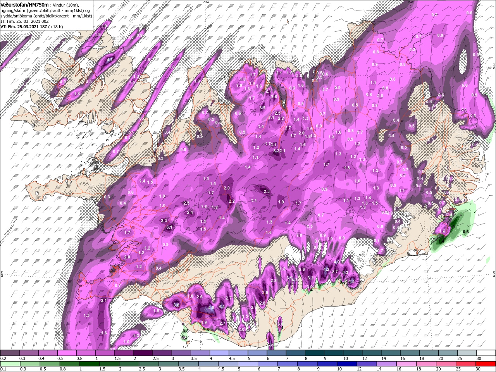
Task: Select top-row legend swatch between 1 and 1.5
Action: (x=105, y=353)
